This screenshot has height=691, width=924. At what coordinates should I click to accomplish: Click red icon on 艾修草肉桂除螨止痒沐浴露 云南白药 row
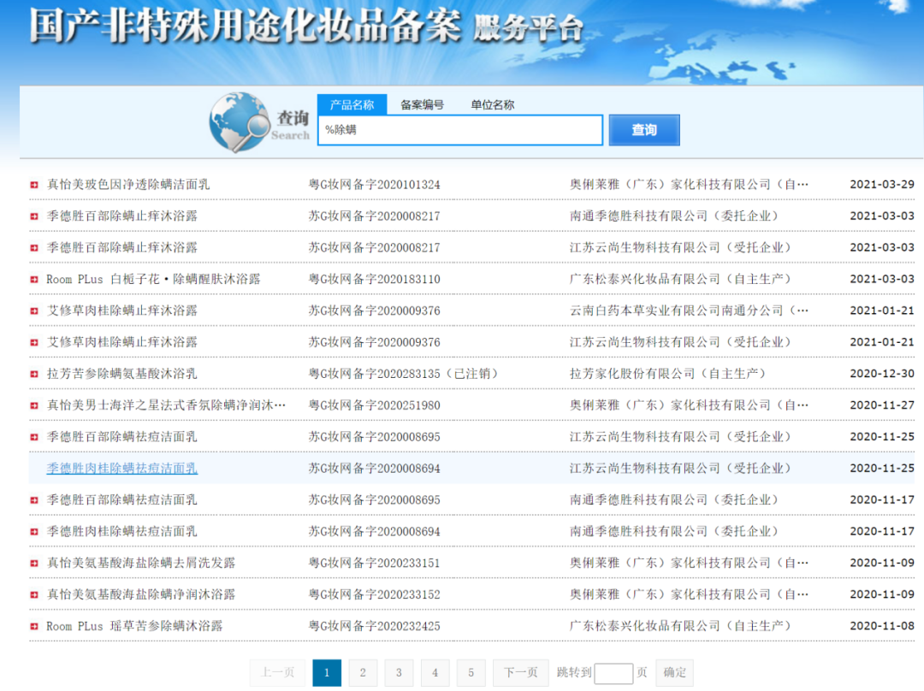[x=34, y=311]
